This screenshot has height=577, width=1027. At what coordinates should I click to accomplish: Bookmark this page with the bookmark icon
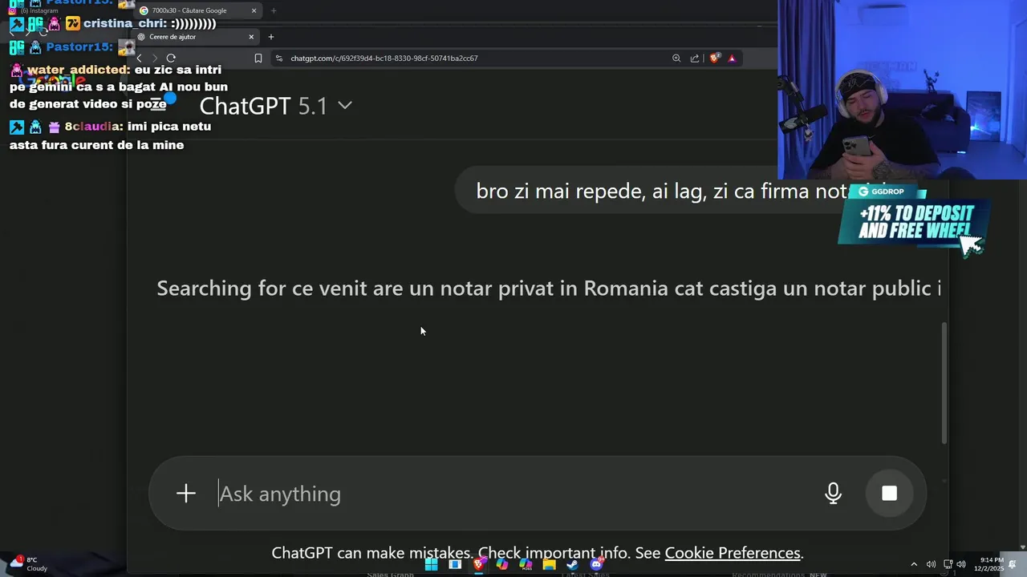click(258, 58)
